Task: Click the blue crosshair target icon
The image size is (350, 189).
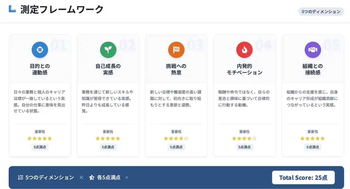Action: coord(40,50)
